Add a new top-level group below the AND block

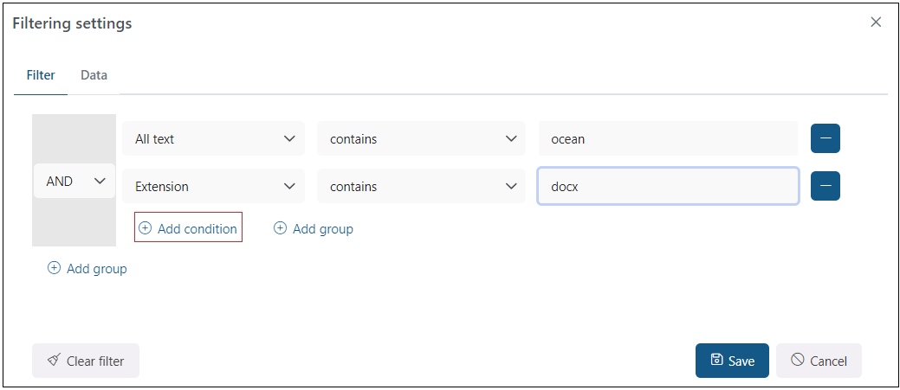click(87, 268)
